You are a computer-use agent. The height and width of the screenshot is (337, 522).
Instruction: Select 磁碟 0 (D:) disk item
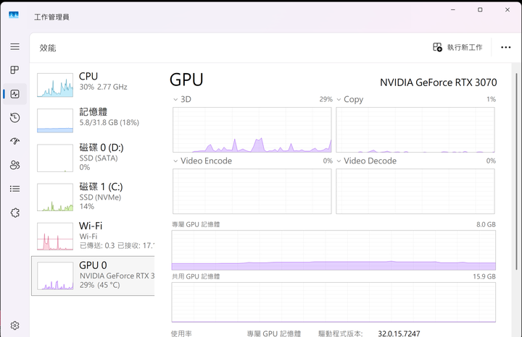(93, 158)
